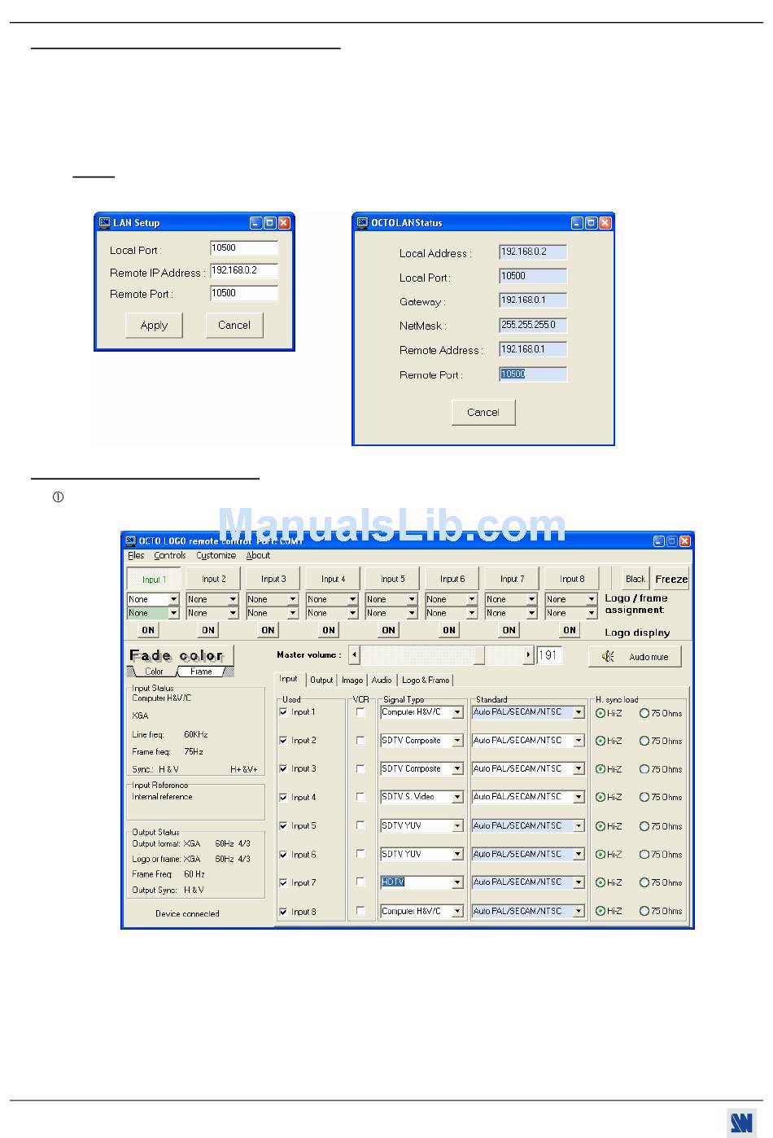Click the Black button
The image size is (773, 1138).
635,579
